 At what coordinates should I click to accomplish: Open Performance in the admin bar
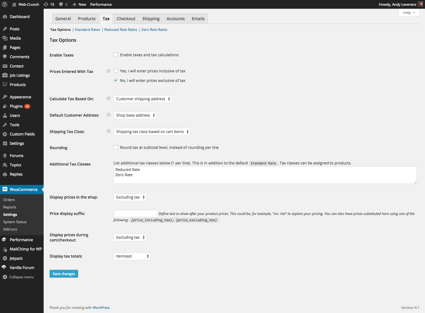point(101,4)
